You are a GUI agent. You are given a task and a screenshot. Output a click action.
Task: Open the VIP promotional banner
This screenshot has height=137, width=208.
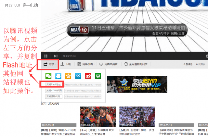tap(137, 84)
